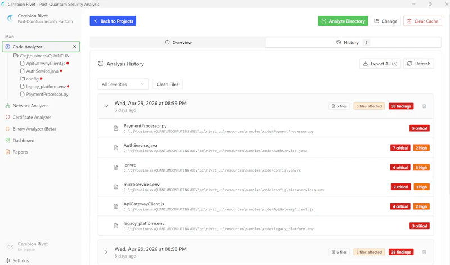
Task: Click Export All (5) button
Action: coord(380,64)
